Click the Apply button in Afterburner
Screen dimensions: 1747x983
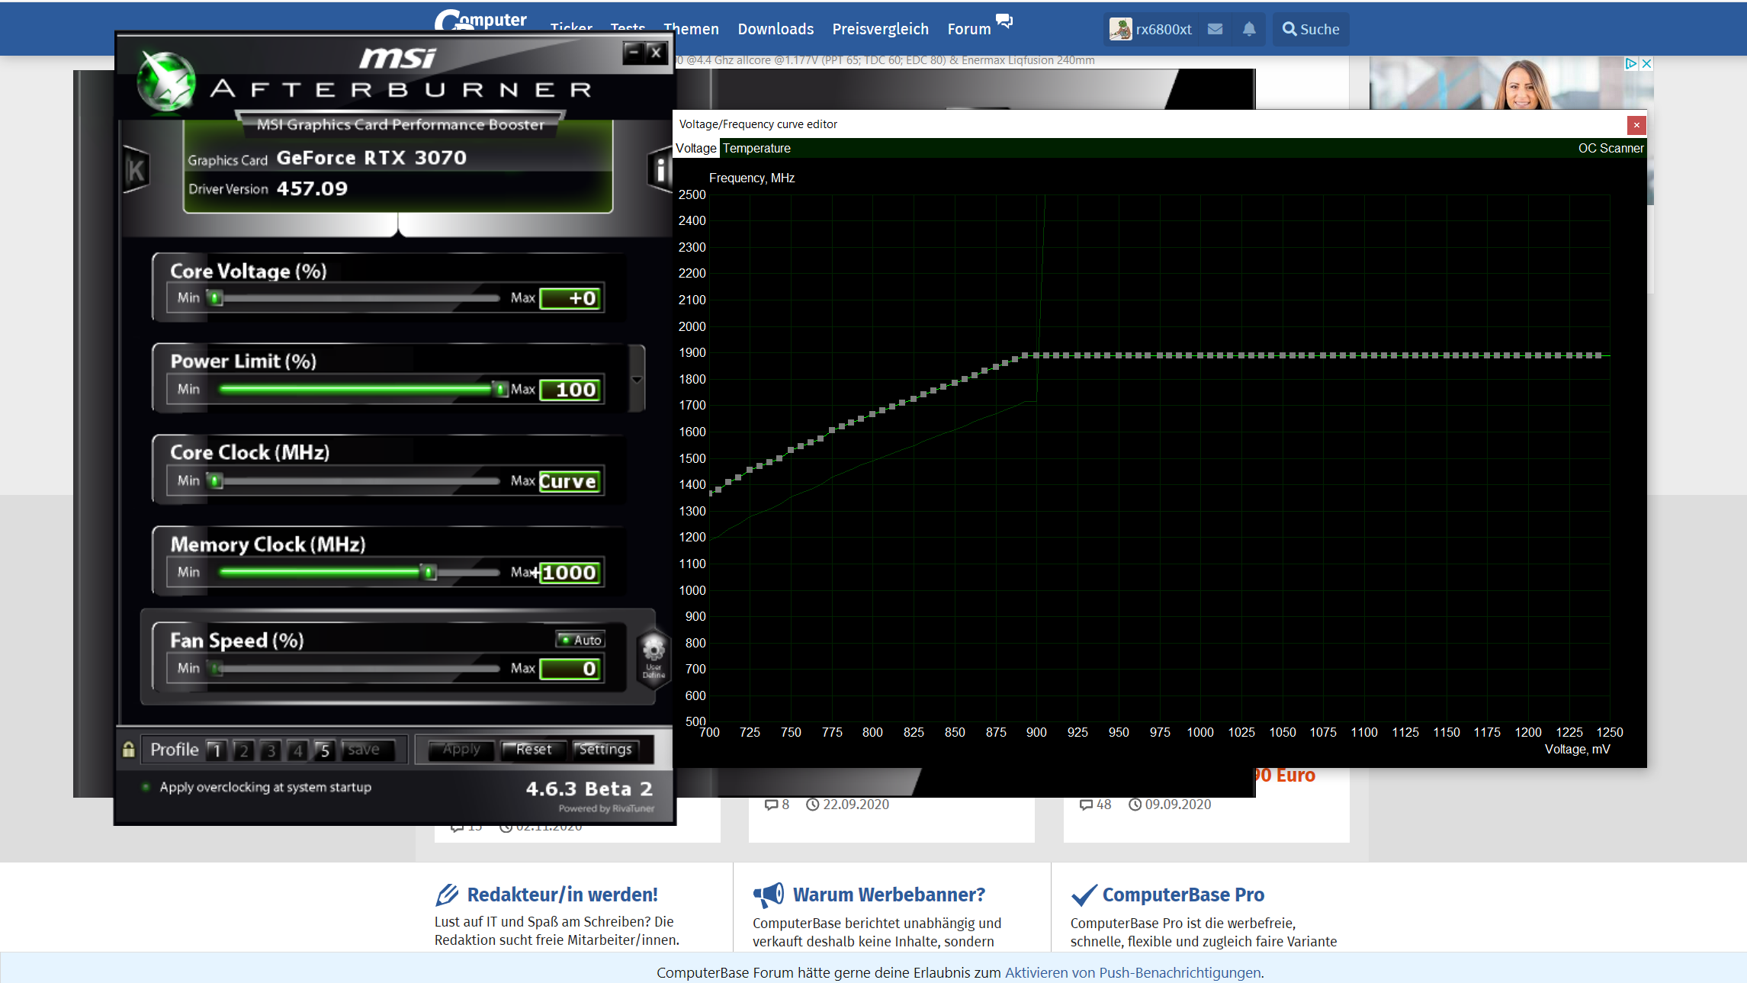(461, 750)
